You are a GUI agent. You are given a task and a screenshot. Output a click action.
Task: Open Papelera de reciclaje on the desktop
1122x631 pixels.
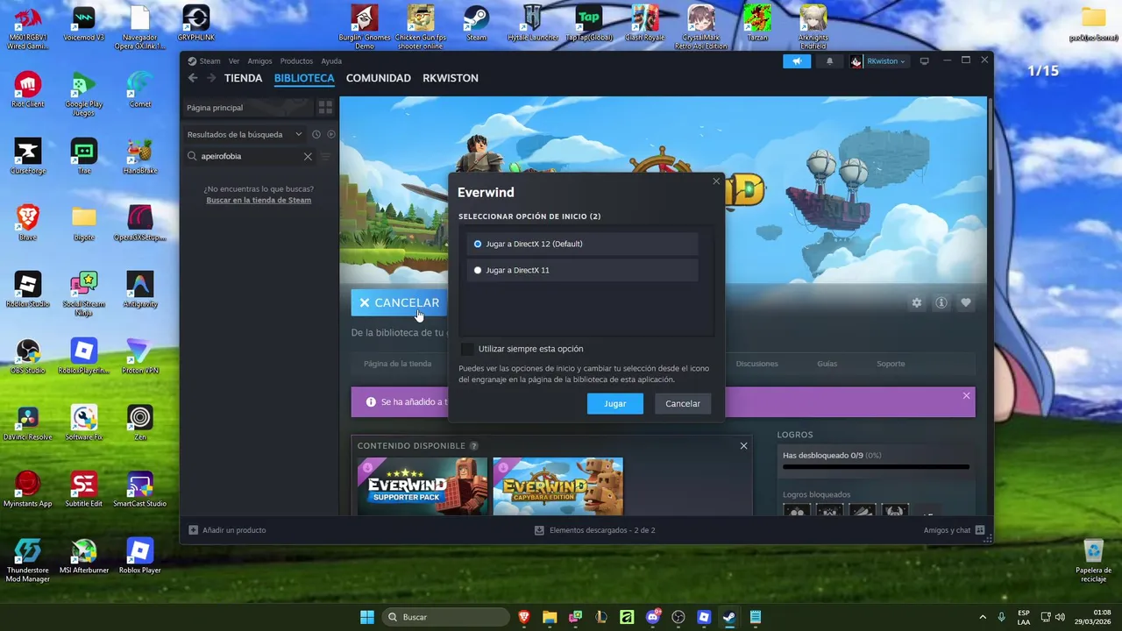tap(1093, 561)
